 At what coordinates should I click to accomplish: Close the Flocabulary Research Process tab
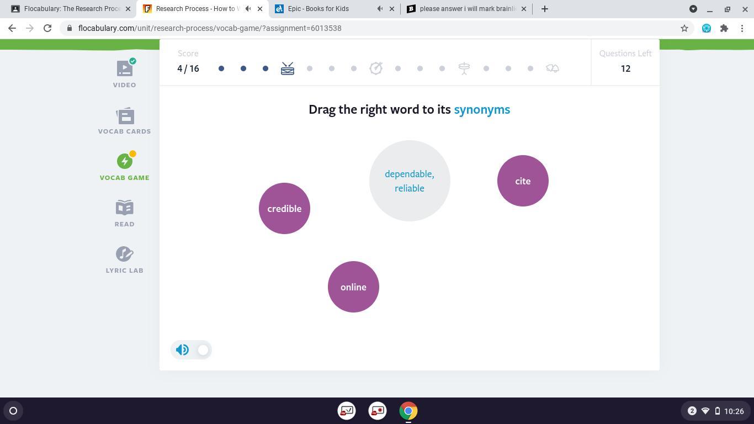[x=128, y=9]
